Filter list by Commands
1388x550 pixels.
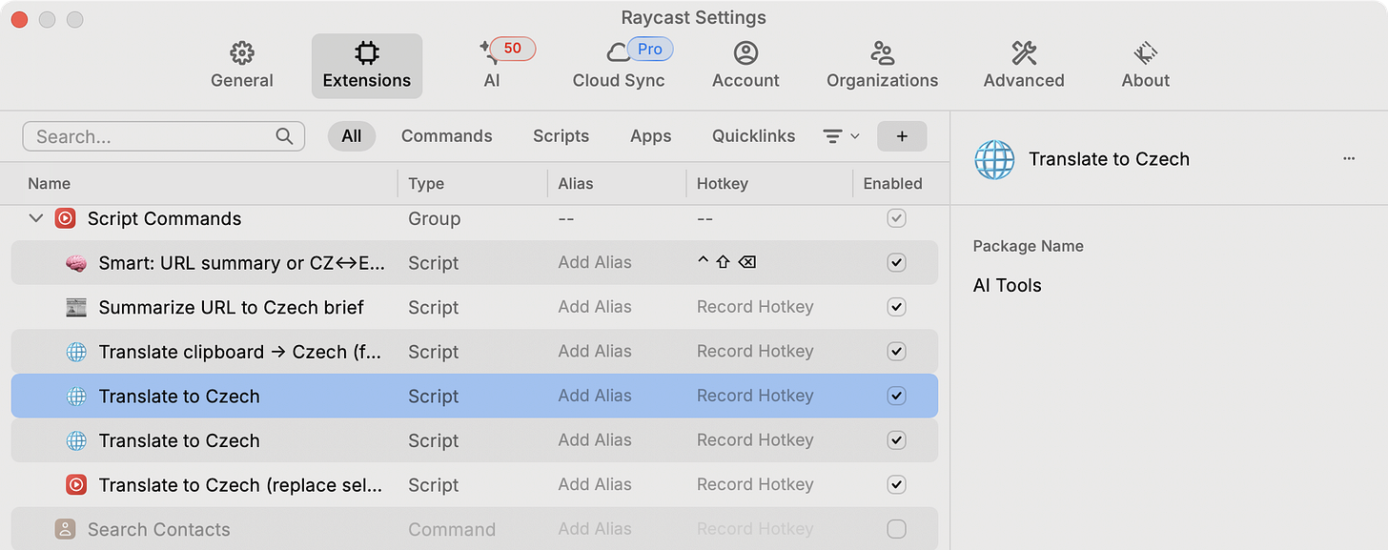(x=447, y=136)
